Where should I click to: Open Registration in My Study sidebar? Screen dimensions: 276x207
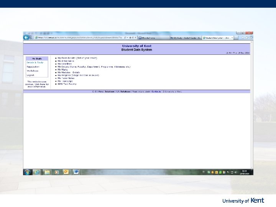(x=33, y=67)
